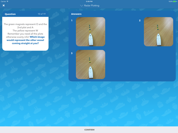Click the 'The yellow represent W' line
Viewport: 178px width, 133px height.
click(x=25, y=31)
